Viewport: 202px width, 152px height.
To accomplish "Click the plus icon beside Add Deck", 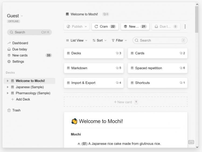I will pyautogui.click(x=12, y=99).
